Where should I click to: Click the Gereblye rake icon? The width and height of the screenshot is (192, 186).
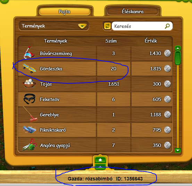point(30,115)
